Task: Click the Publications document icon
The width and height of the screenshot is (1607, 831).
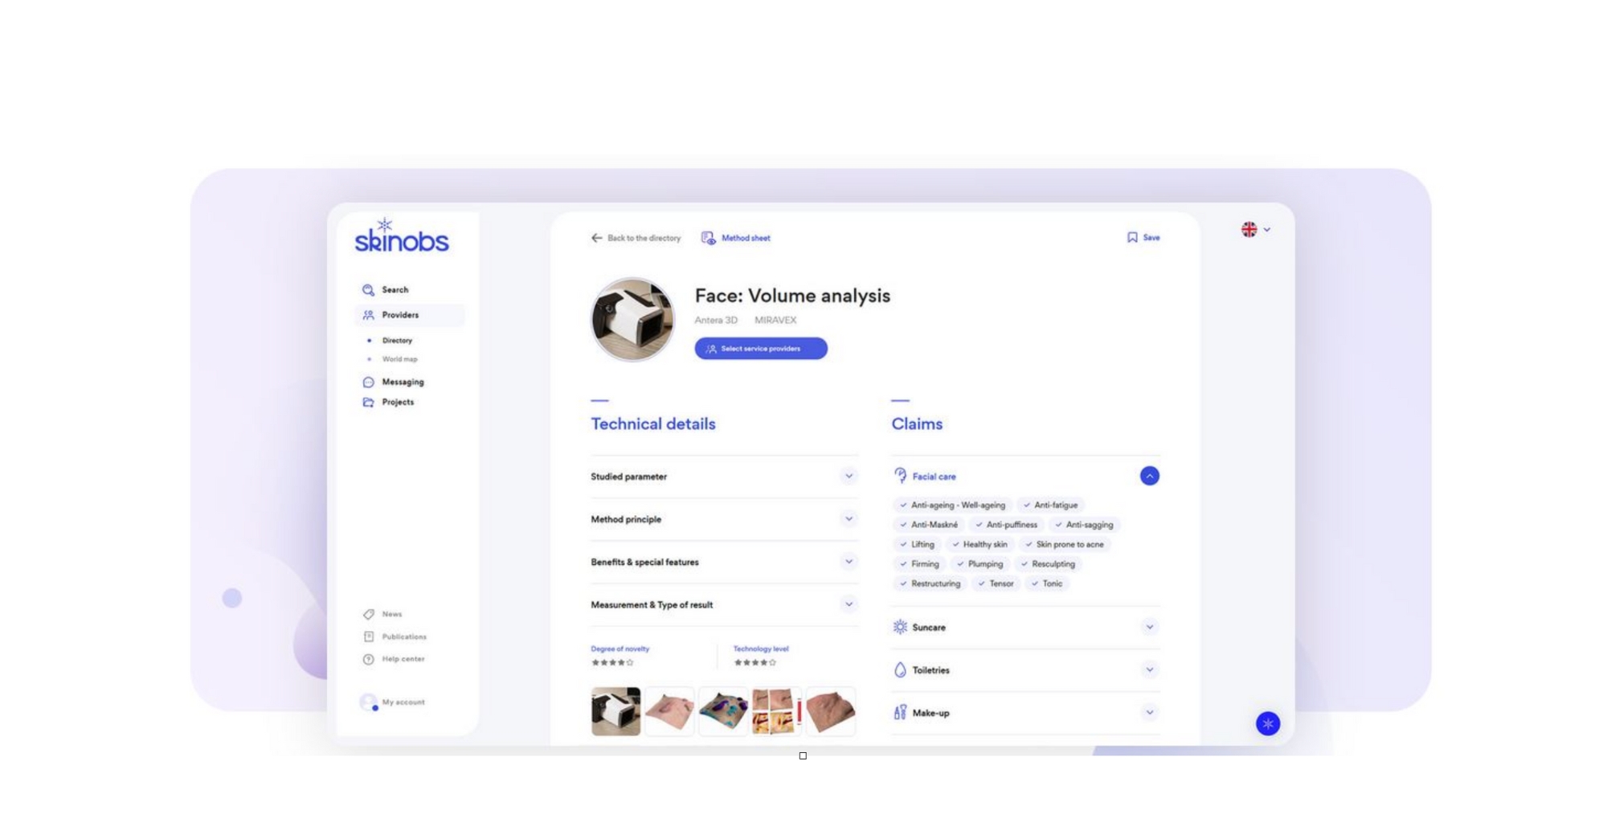Action: click(368, 637)
